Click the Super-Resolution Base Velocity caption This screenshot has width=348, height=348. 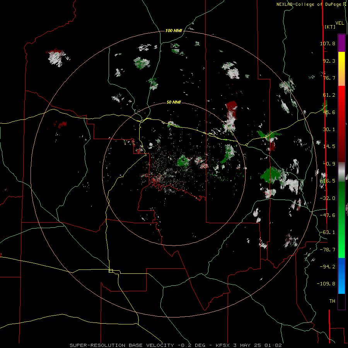point(176,345)
